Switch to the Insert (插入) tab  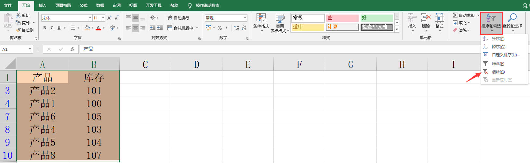(42, 5)
